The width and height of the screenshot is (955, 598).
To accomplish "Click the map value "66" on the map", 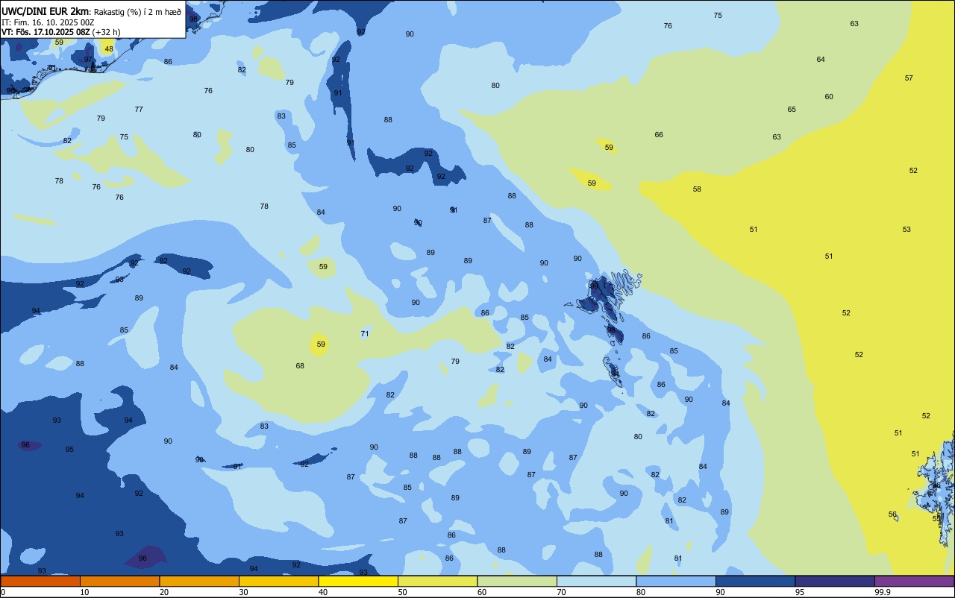I will (659, 135).
